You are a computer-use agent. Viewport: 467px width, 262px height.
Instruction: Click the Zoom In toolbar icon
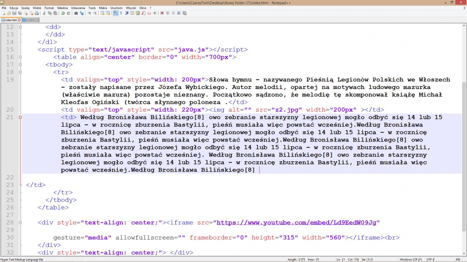point(89,13)
